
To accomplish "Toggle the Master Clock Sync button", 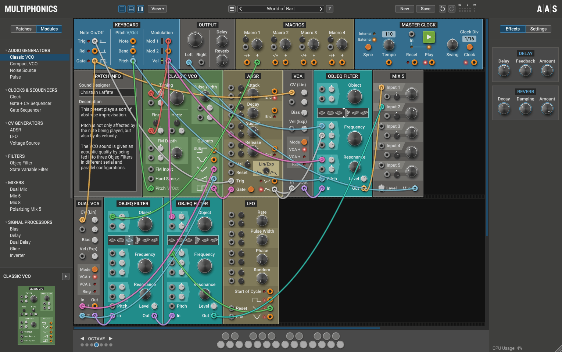I will click(x=368, y=47).
